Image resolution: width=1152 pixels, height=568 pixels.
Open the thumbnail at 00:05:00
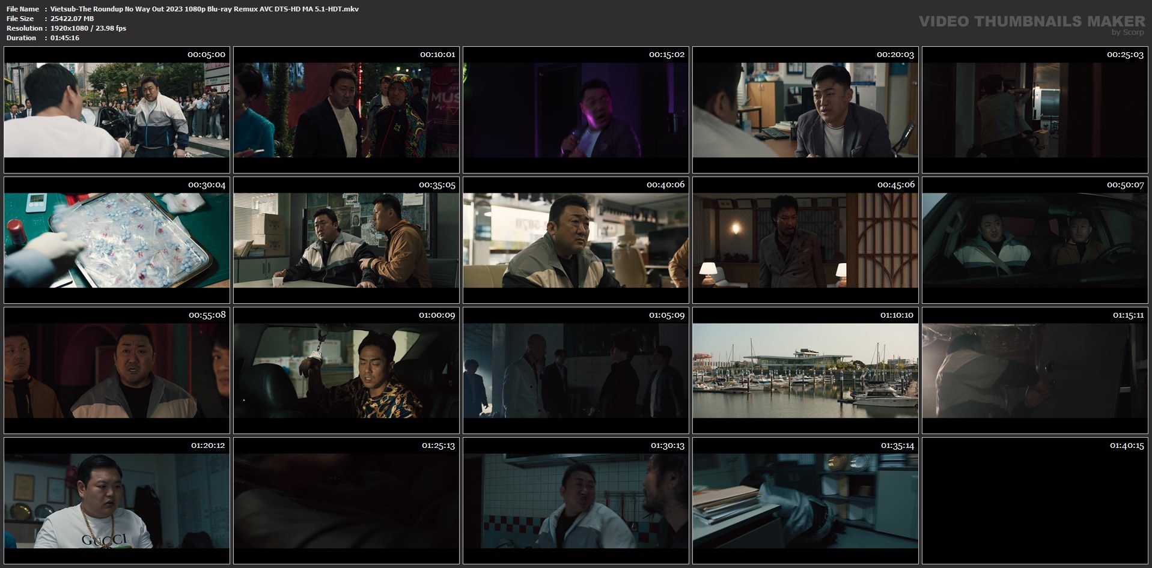click(x=117, y=110)
